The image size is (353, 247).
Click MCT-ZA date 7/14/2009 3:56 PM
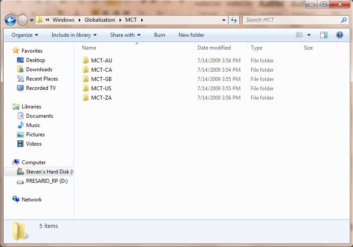(x=219, y=98)
